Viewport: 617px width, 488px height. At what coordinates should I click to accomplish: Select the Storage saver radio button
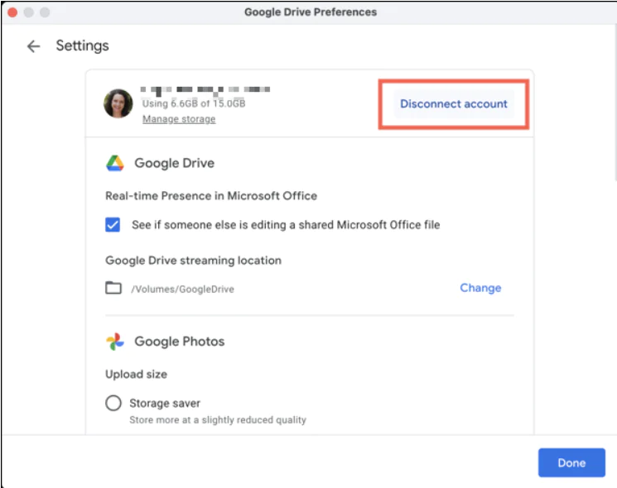113,403
